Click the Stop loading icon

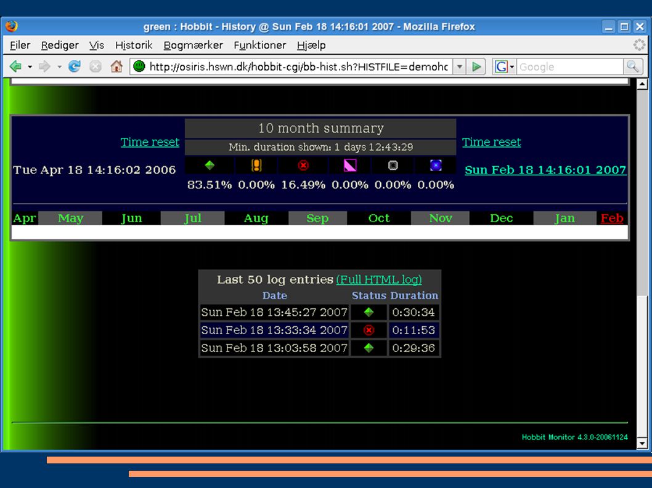point(96,66)
